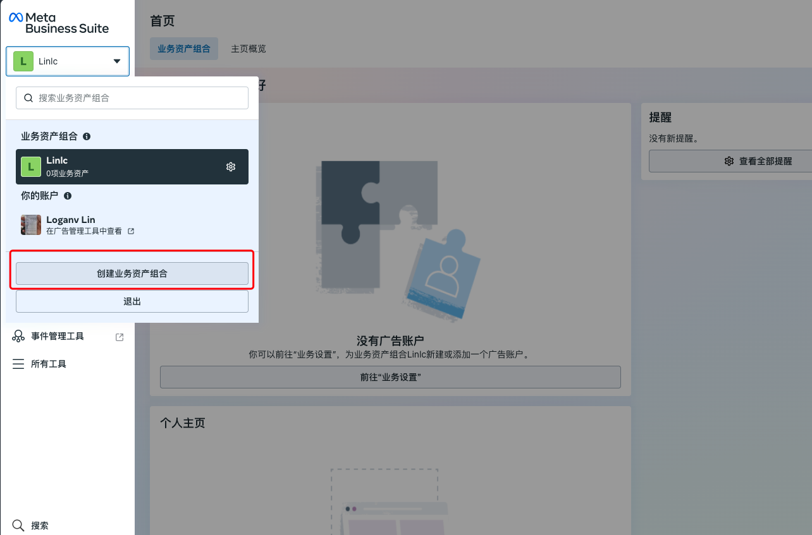The height and width of the screenshot is (535, 812).
Task: Click the magnifier icon in the search box
Action: tap(28, 98)
